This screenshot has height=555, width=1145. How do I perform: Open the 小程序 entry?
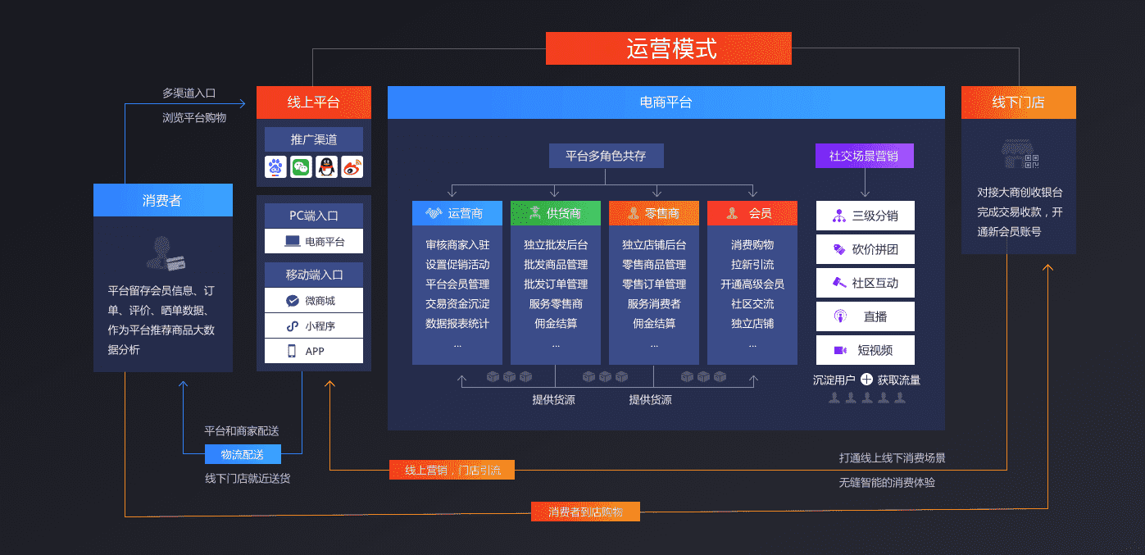[314, 326]
